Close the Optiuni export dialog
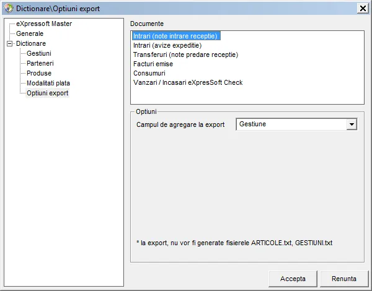 pyautogui.click(x=363, y=9)
